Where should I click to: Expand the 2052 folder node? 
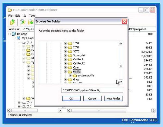tap(65, 47)
